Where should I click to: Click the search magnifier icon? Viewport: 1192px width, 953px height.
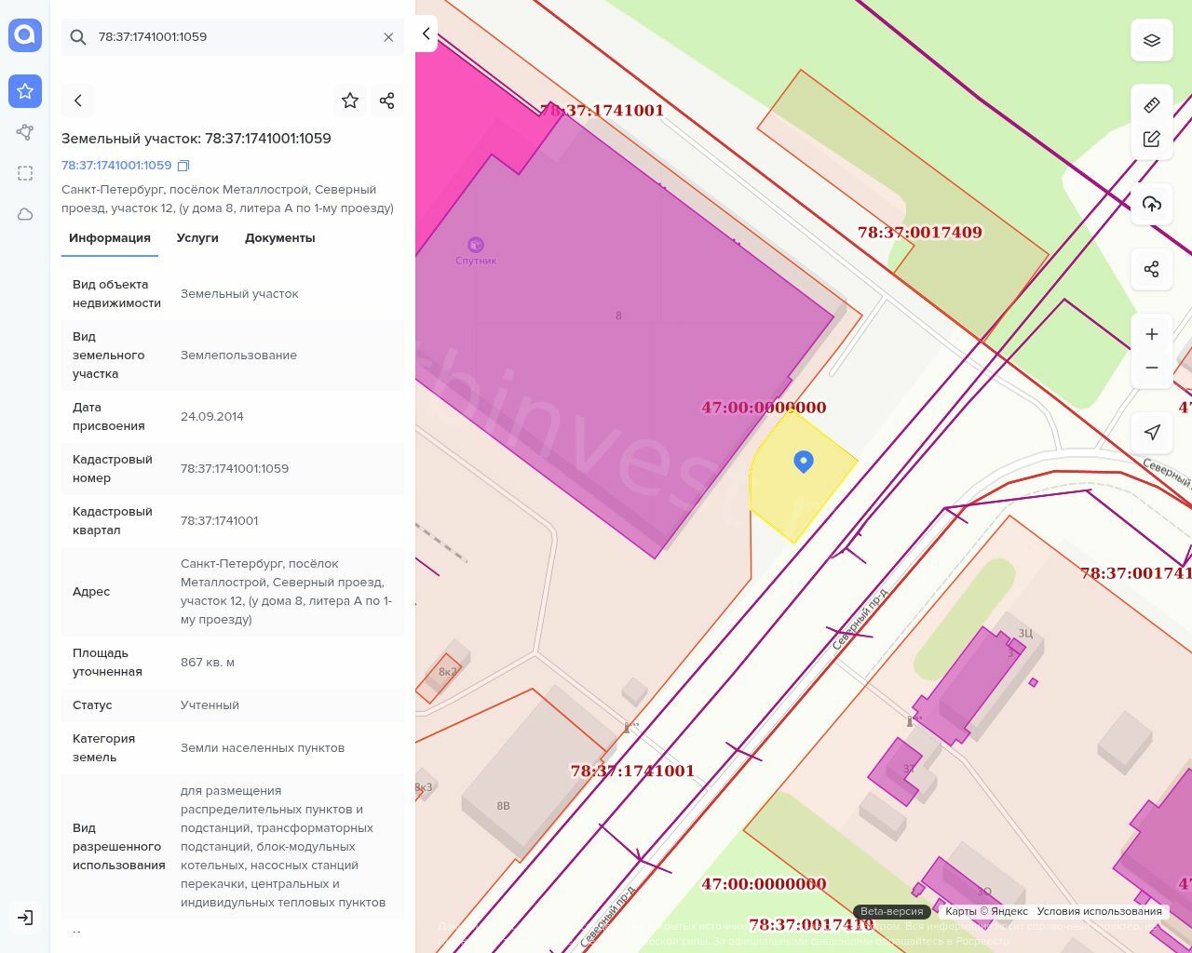pyautogui.click(x=79, y=37)
